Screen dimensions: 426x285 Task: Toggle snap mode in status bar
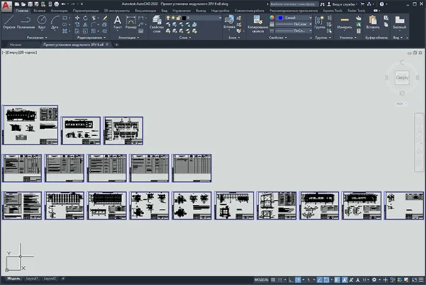pyautogui.click(x=280, y=279)
